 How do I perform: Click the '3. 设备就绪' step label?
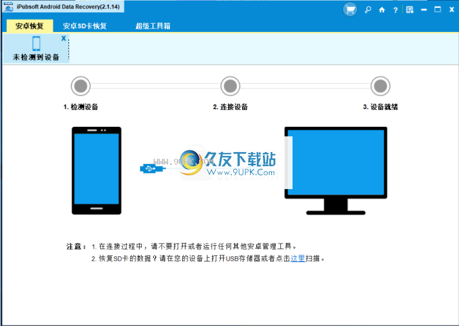pyautogui.click(x=381, y=107)
